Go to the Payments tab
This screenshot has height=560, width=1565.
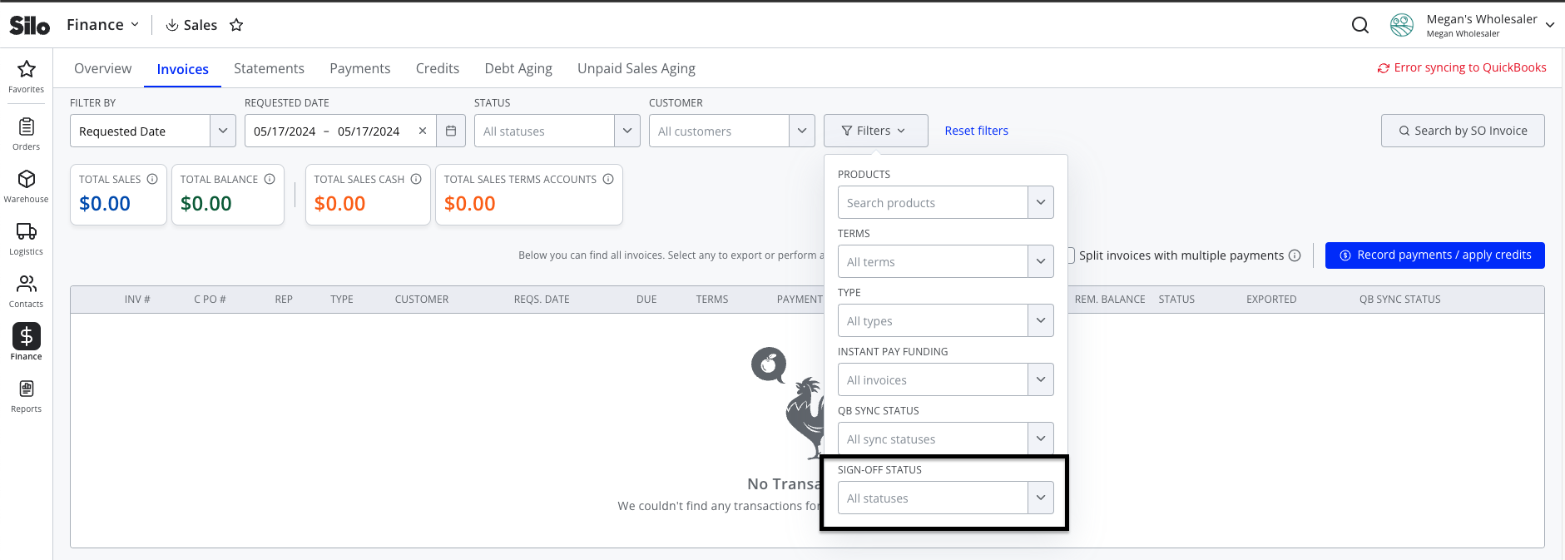point(360,68)
